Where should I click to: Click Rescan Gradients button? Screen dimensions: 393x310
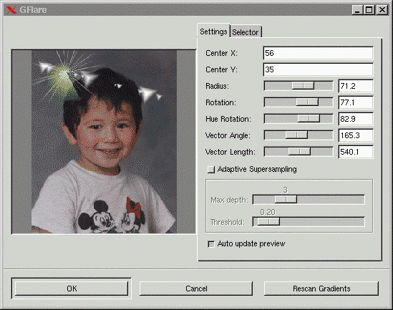click(321, 289)
